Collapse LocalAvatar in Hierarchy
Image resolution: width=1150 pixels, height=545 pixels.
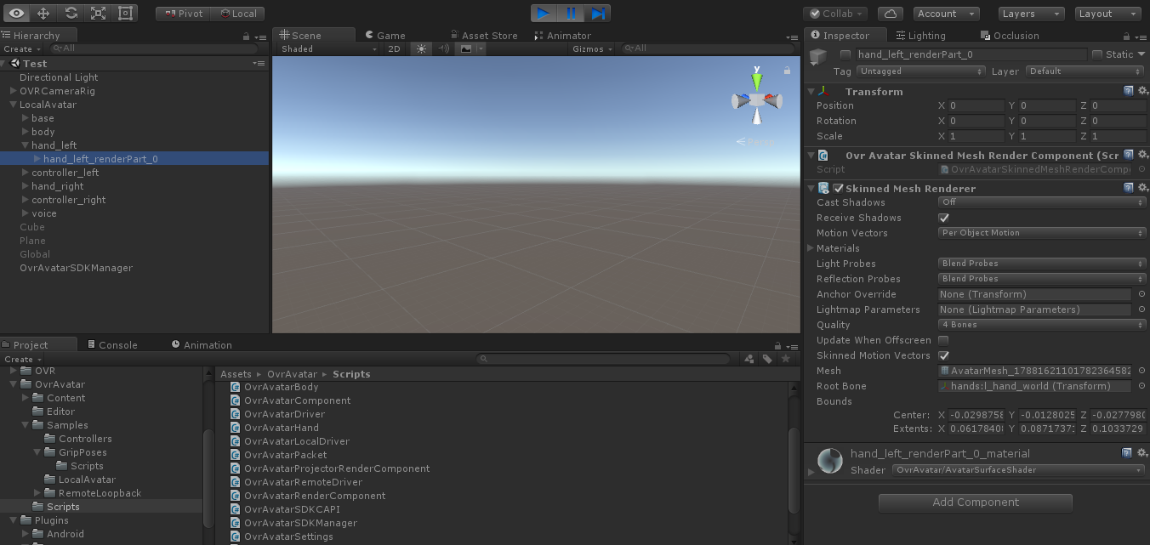[x=14, y=105]
